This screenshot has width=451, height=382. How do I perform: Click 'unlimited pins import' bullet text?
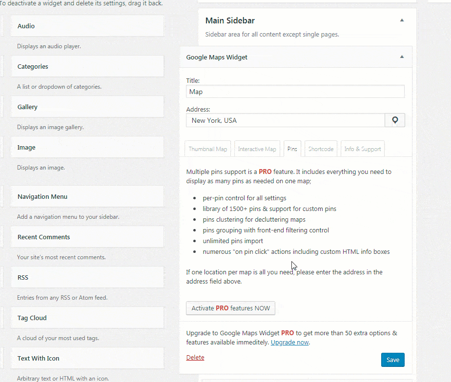pos(233,241)
